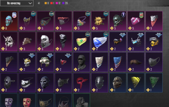Click the orange quality color filter
169x107 pixels.
point(47,3)
